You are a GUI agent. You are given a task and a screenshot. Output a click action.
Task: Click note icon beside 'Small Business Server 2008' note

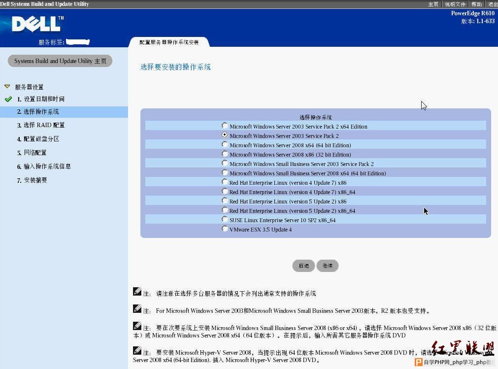(137, 326)
